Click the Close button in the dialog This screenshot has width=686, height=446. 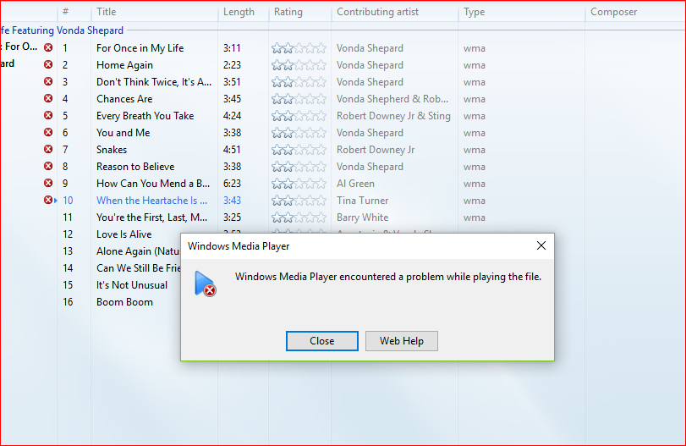click(x=322, y=341)
